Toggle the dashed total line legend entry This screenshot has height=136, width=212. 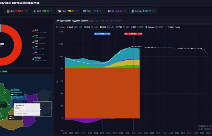(x=174, y=27)
